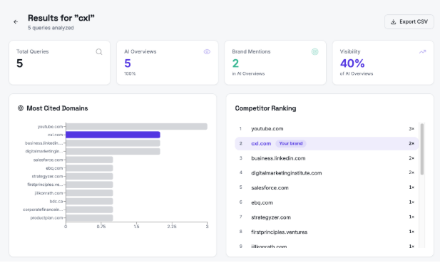The height and width of the screenshot is (263, 440).
Task: Click the Results for "cxl" heading
Action: [61, 18]
